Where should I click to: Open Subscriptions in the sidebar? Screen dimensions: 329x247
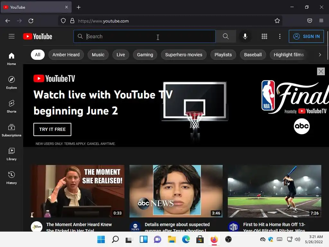(x=12, y=131)
